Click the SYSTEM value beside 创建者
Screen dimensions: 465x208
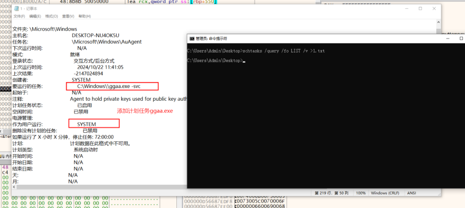(81, 80)
